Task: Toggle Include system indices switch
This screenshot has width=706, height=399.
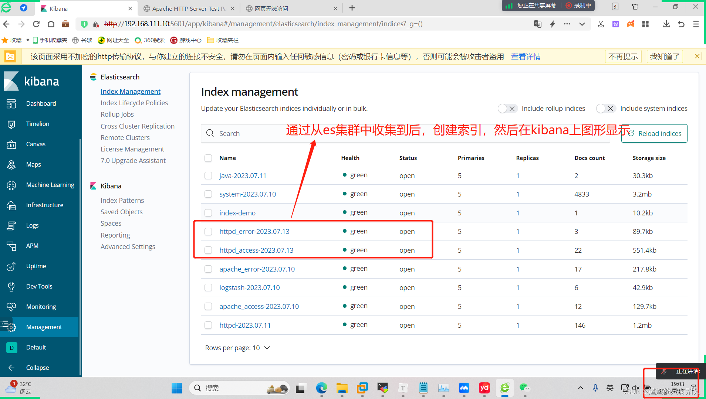Action: (606, 109)
